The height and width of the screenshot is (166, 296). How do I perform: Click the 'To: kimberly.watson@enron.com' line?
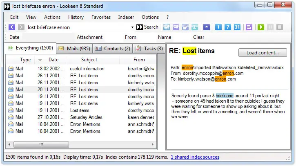click(x=203, y=79)
